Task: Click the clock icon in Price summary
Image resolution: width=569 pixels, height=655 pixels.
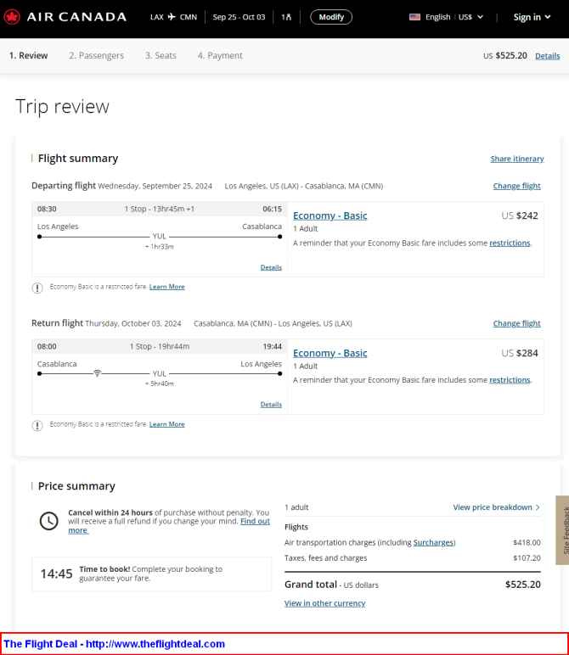Action: 49,521
